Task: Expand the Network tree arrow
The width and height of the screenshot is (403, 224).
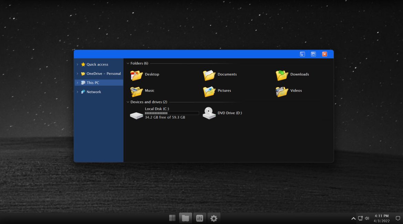Action: click(x=77, y=92)
